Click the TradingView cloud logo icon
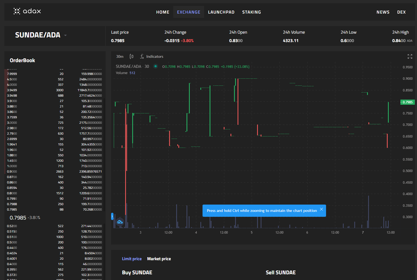 [x=120, y=222]
